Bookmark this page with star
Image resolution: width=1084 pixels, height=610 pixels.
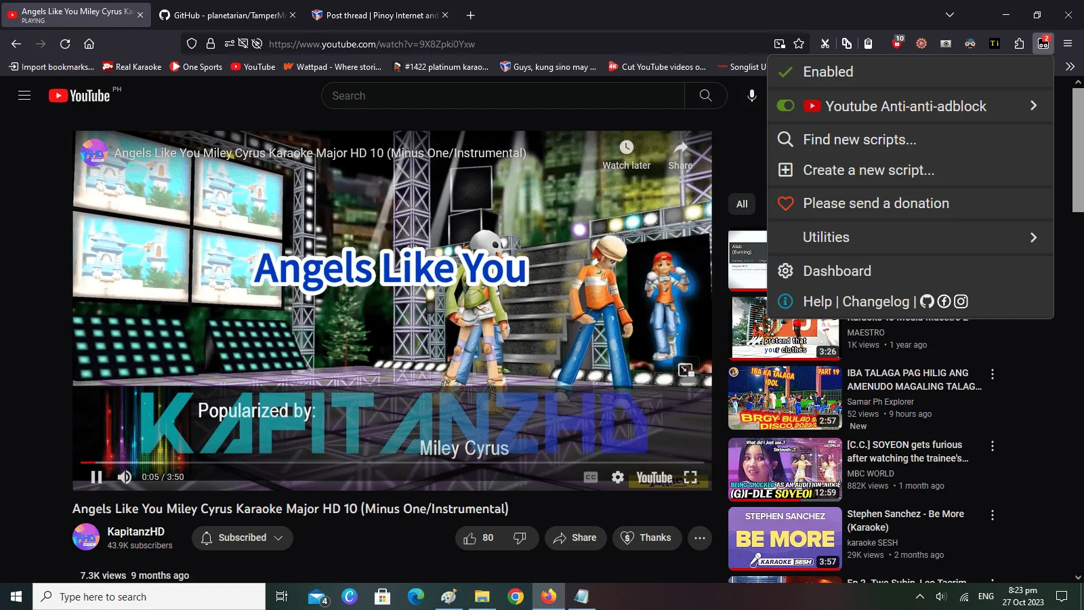pos(799,43)
